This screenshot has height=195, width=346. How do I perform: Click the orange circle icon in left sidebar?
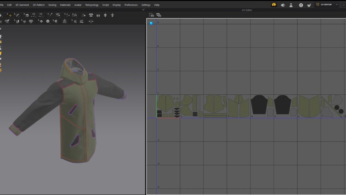click(x=0, y=70)
